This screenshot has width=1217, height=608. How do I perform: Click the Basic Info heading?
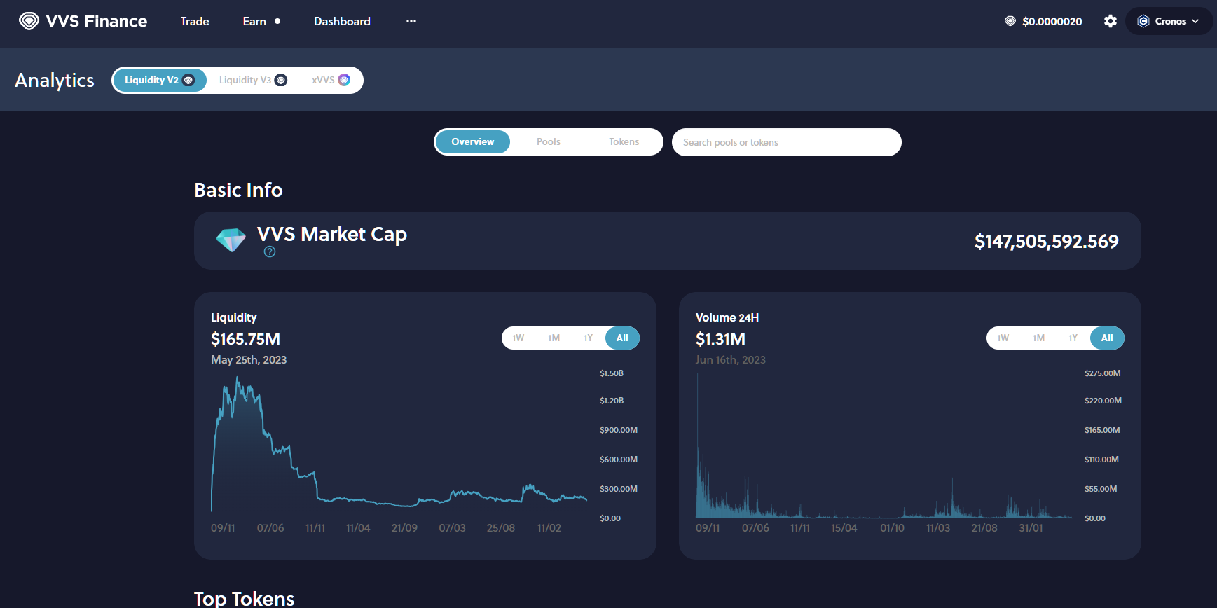pyautogui.click(x=238, y=190)
